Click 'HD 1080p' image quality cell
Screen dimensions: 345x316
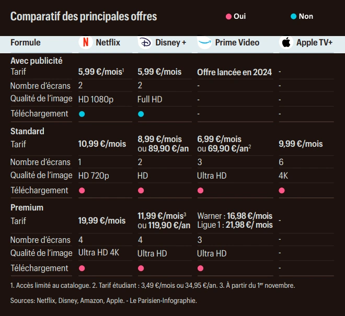(x=96, y=99)
